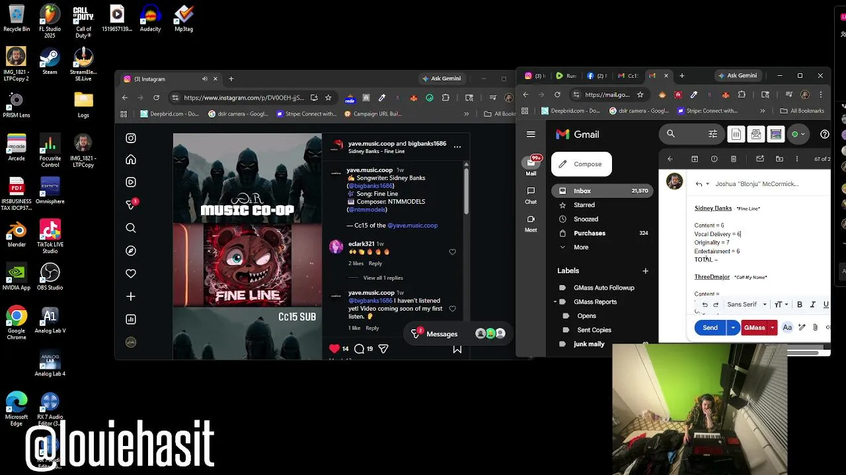Open @ntmmodels profile link
The image size is (846, 475).
coord(367,210)
